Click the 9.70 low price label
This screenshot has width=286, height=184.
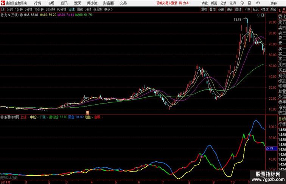tap(44, 110)
